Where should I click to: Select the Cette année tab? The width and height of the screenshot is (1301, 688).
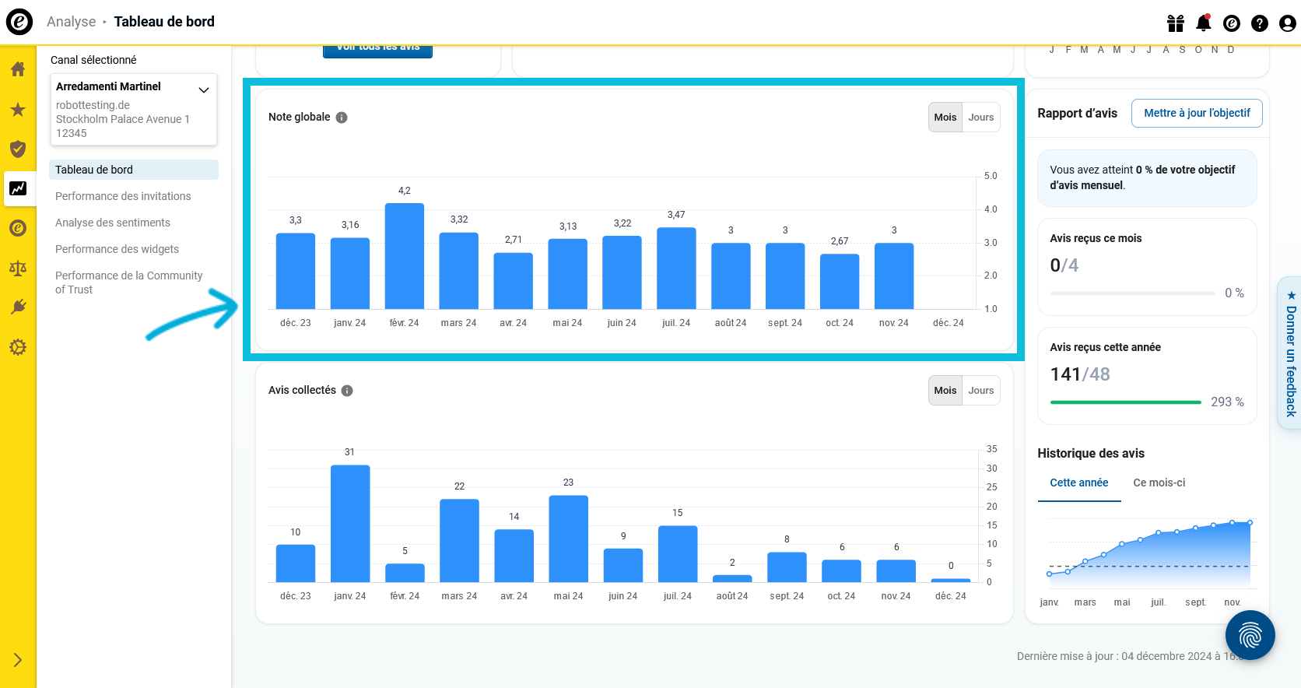click(x=1079, y=483)
